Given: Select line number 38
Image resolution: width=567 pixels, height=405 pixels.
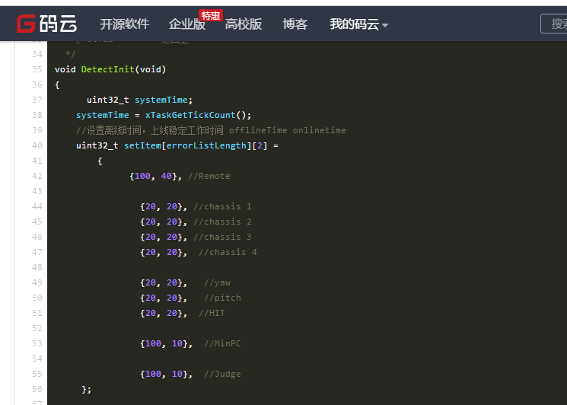Looking at the screenshot, I should click(37, 115).
